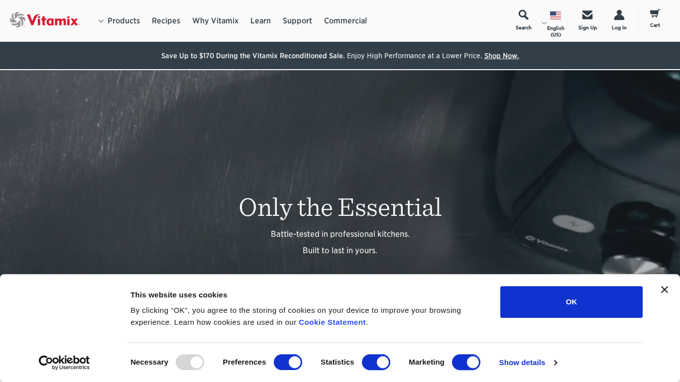
Task: Disable the Marketing cookies switch
Action: tap(466, 362)
